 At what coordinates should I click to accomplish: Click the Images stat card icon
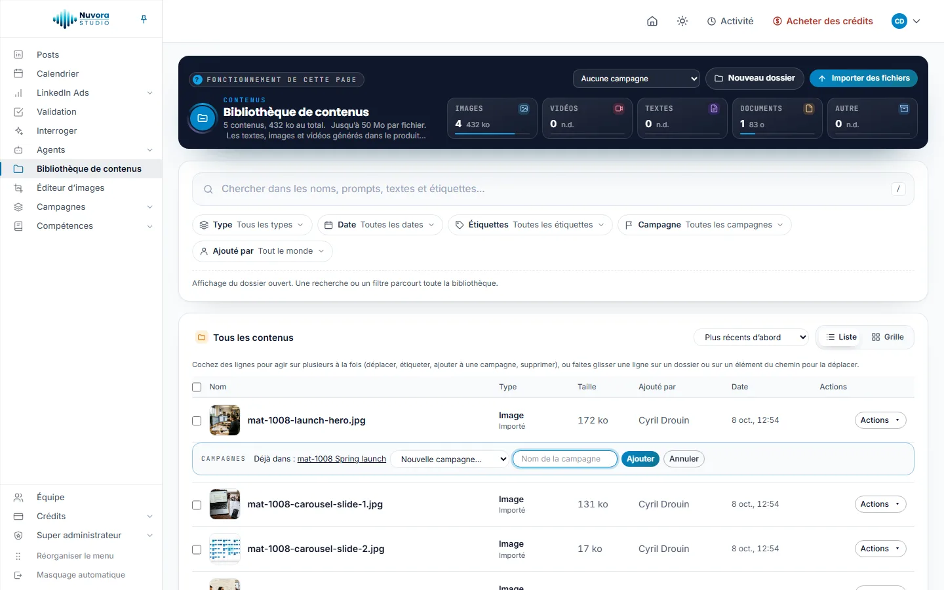point(524,109)
